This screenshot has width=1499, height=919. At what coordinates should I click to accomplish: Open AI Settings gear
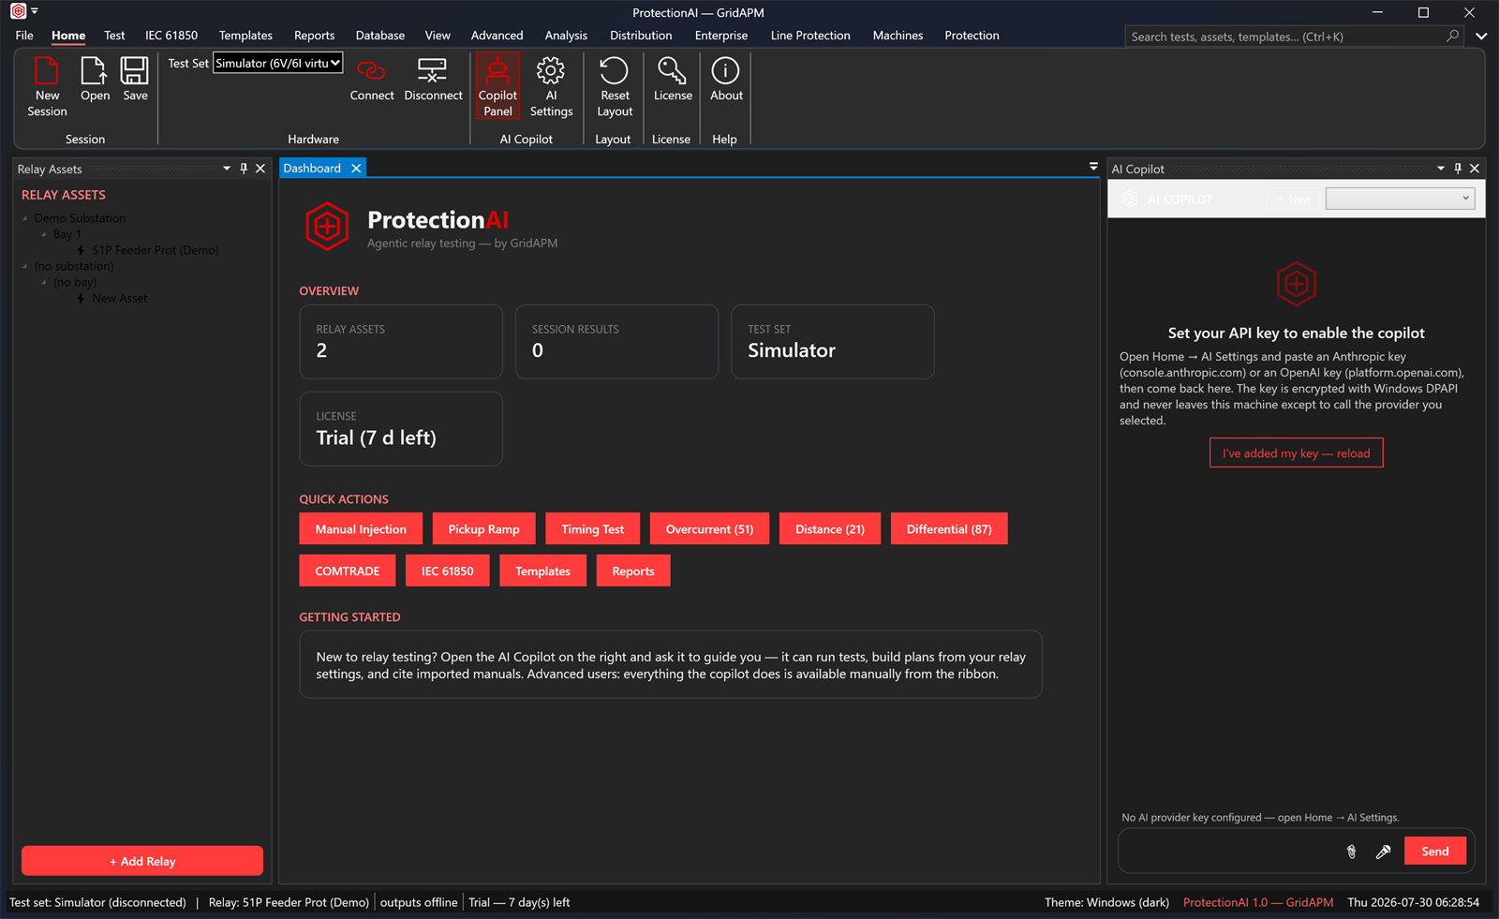551,87
